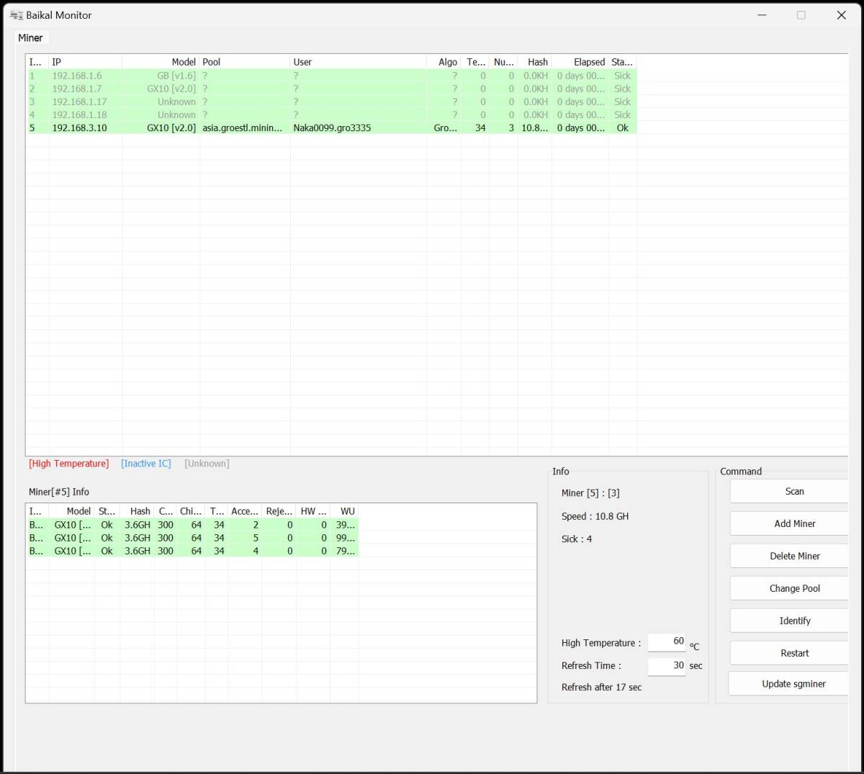Screen dimensions: 864x774
Task: Click the Restart button
Action: pyautogui.click(x=791, y=653)
